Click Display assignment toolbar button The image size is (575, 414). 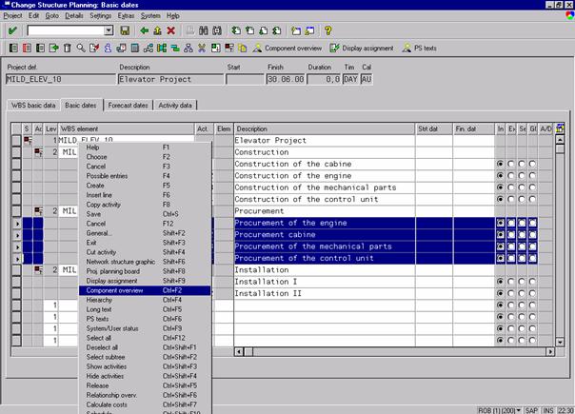pyautogui.click(x=362, y=48)
